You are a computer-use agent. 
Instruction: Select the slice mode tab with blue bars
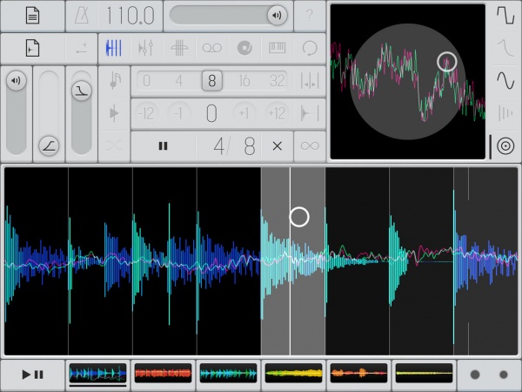tap(114, 48)
